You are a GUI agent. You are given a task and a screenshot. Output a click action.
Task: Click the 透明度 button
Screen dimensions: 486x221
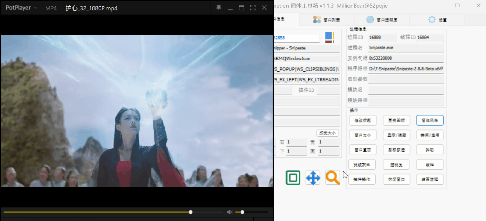click(x=396, y=165)
